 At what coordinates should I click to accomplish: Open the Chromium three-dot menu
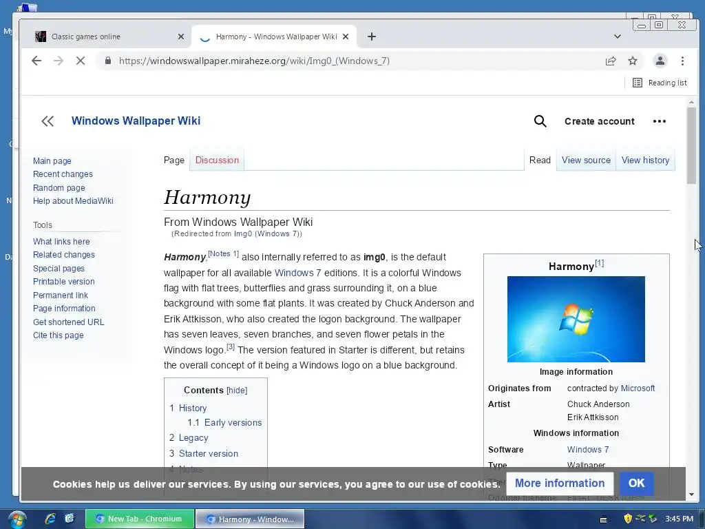pyautogui.click(x=682, y=61)
